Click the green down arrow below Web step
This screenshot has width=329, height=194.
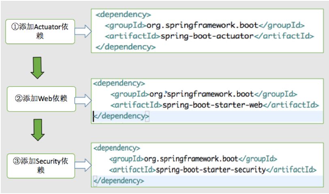click(x=38, y=130)
